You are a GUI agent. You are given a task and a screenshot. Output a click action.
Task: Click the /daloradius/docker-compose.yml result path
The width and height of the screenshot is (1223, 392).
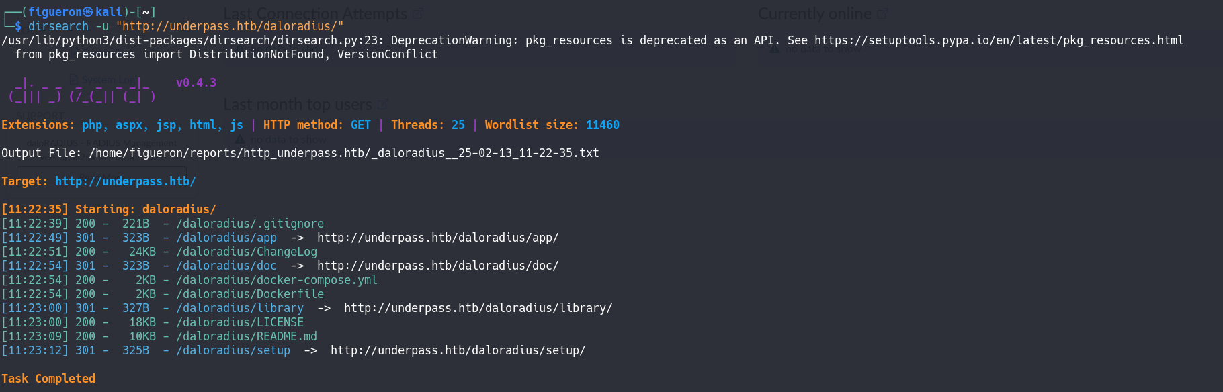276,280
